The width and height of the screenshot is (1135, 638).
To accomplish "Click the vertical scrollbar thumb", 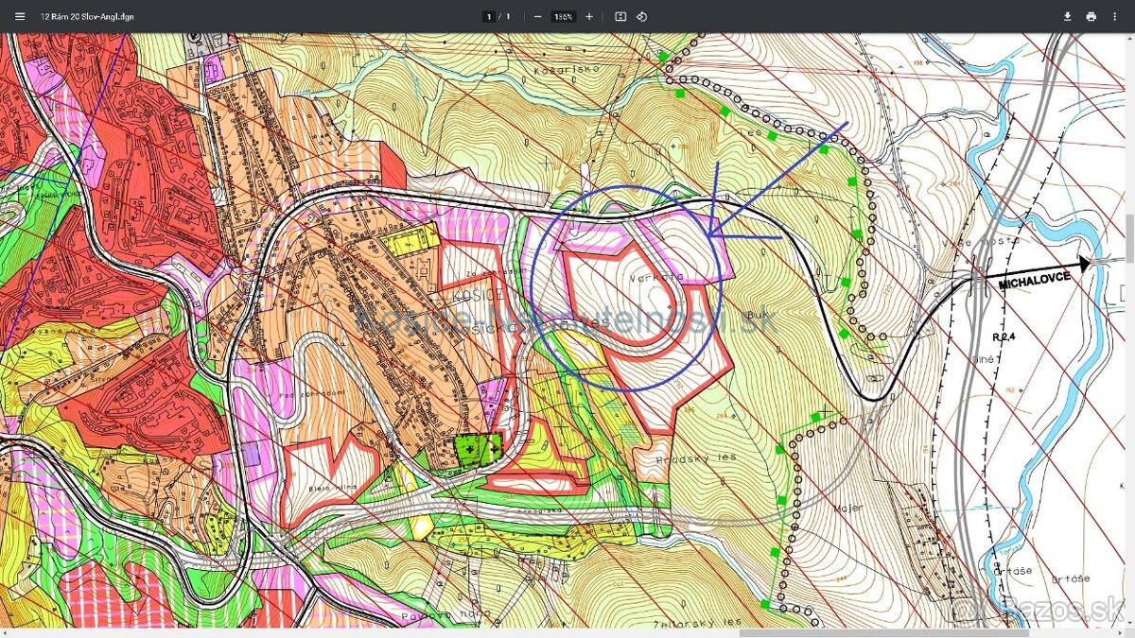I will click(x=1129, y=238).
